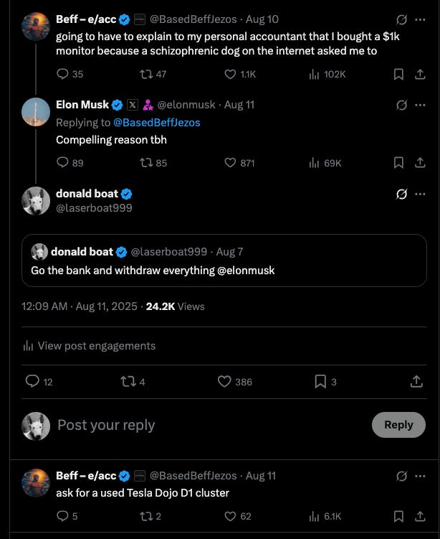Click Elon Musk's rocket profile avatar
Screen dimensions: 440x539
click(x=36, y=112)
